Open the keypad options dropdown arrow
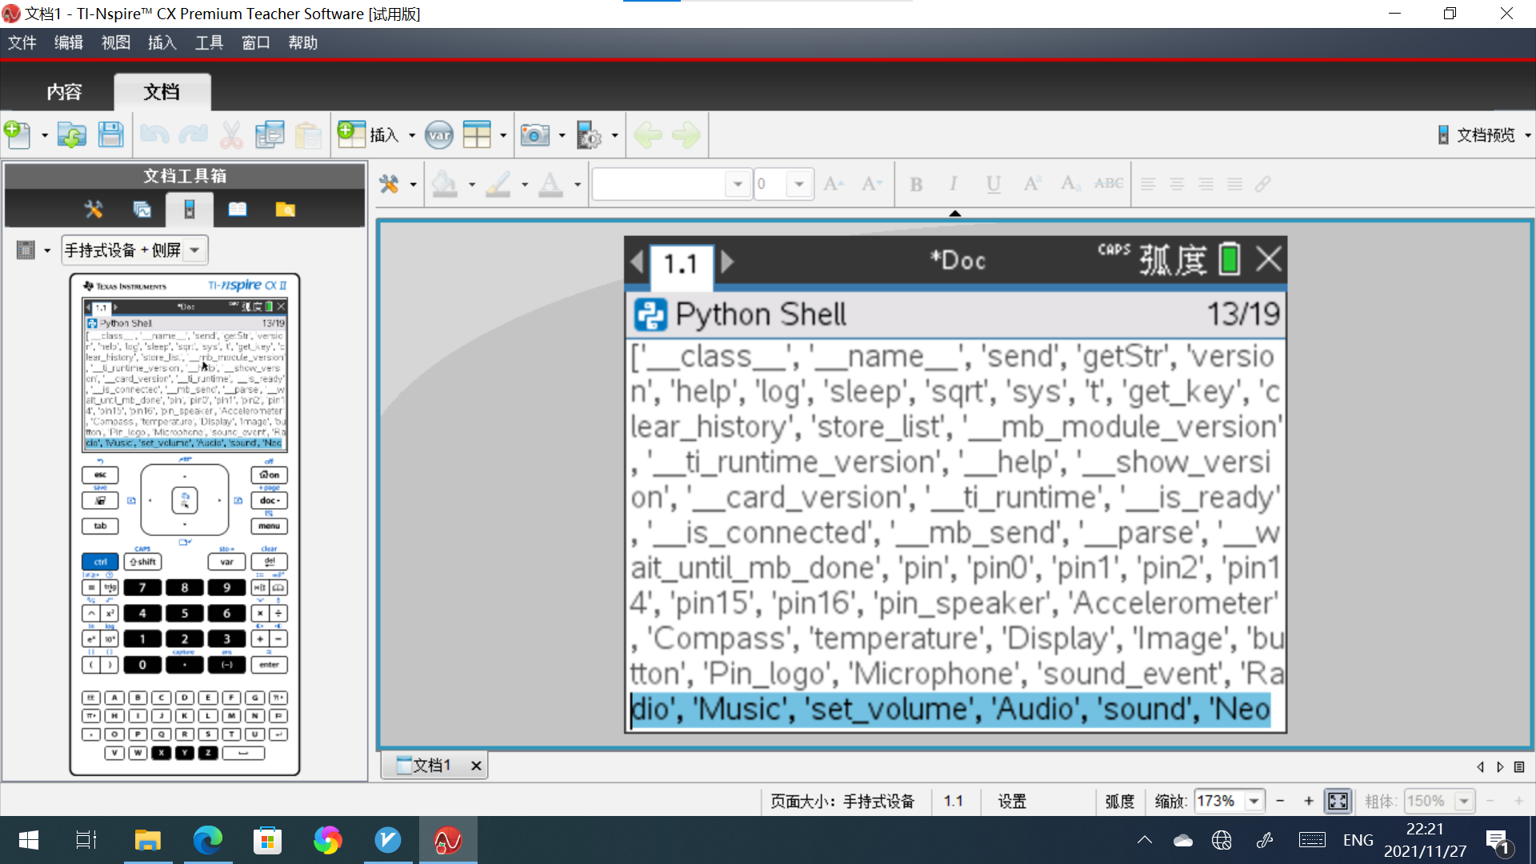Screen dimensions: 1536x864 coord(47,250)
